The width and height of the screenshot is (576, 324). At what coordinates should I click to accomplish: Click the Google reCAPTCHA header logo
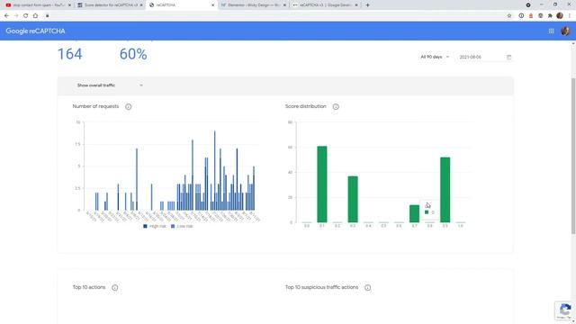pyautogui.click(x=35, y=31)
